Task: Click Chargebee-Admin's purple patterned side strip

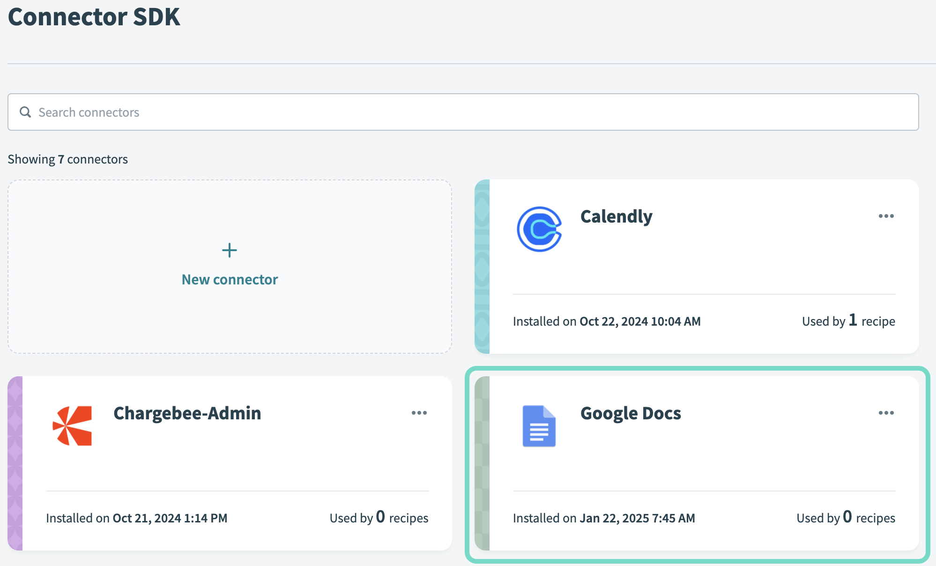Action: pos(15,463)
